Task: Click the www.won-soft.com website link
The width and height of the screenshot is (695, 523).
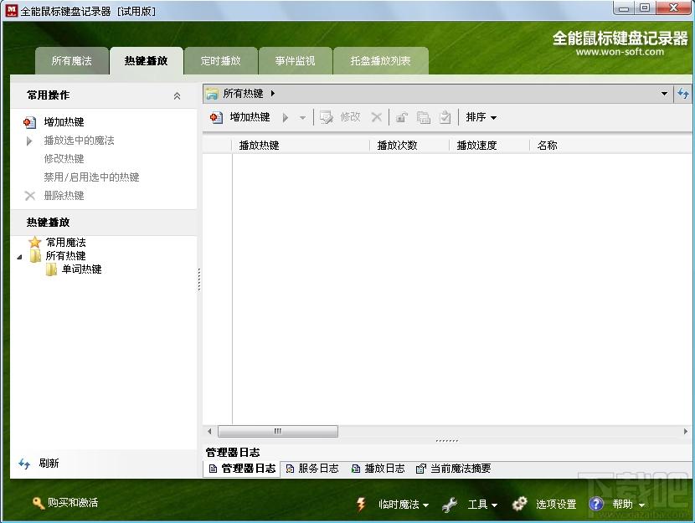Action: pyautogui.click(x=620, y=52)
